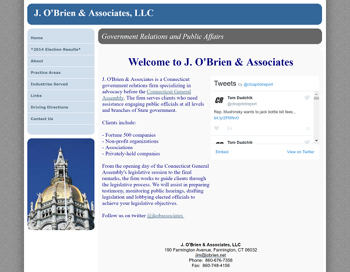Go to Contact Us page
Image resolution: width=350 pixels, height=272 pixels.
pyautogui.click(x=61, y=119)
